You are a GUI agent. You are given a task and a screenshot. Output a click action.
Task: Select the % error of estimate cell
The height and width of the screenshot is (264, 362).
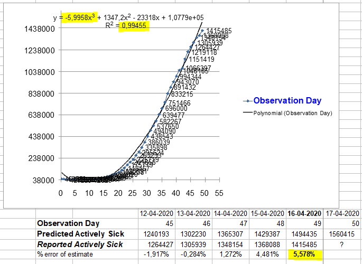coord(87,254)
